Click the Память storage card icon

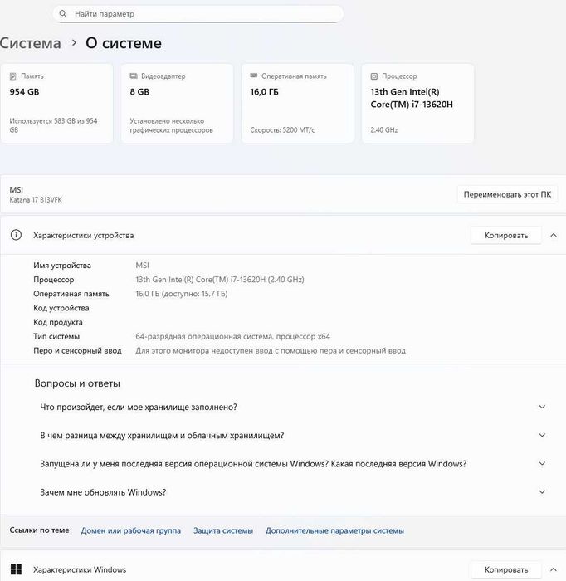click(14, 76)
